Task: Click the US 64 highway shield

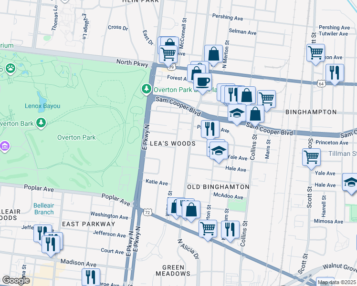Action: pos(321,83)
